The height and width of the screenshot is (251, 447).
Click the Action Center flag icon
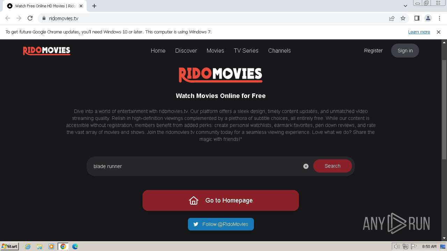pos(414,246)
